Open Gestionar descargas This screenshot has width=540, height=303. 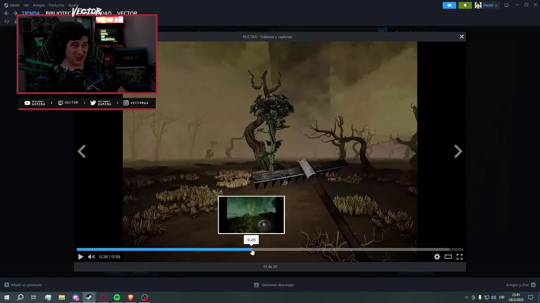click(x=274, y=285)
